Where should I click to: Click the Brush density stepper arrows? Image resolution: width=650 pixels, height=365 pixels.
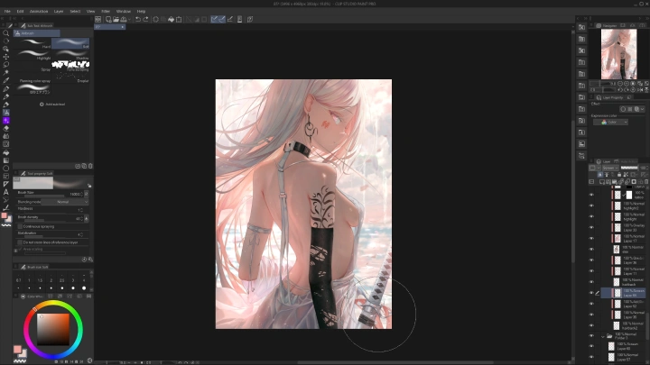tap(82, 218)
